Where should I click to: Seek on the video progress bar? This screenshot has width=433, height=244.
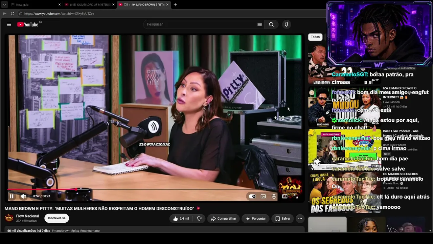[x=155, y=189]
